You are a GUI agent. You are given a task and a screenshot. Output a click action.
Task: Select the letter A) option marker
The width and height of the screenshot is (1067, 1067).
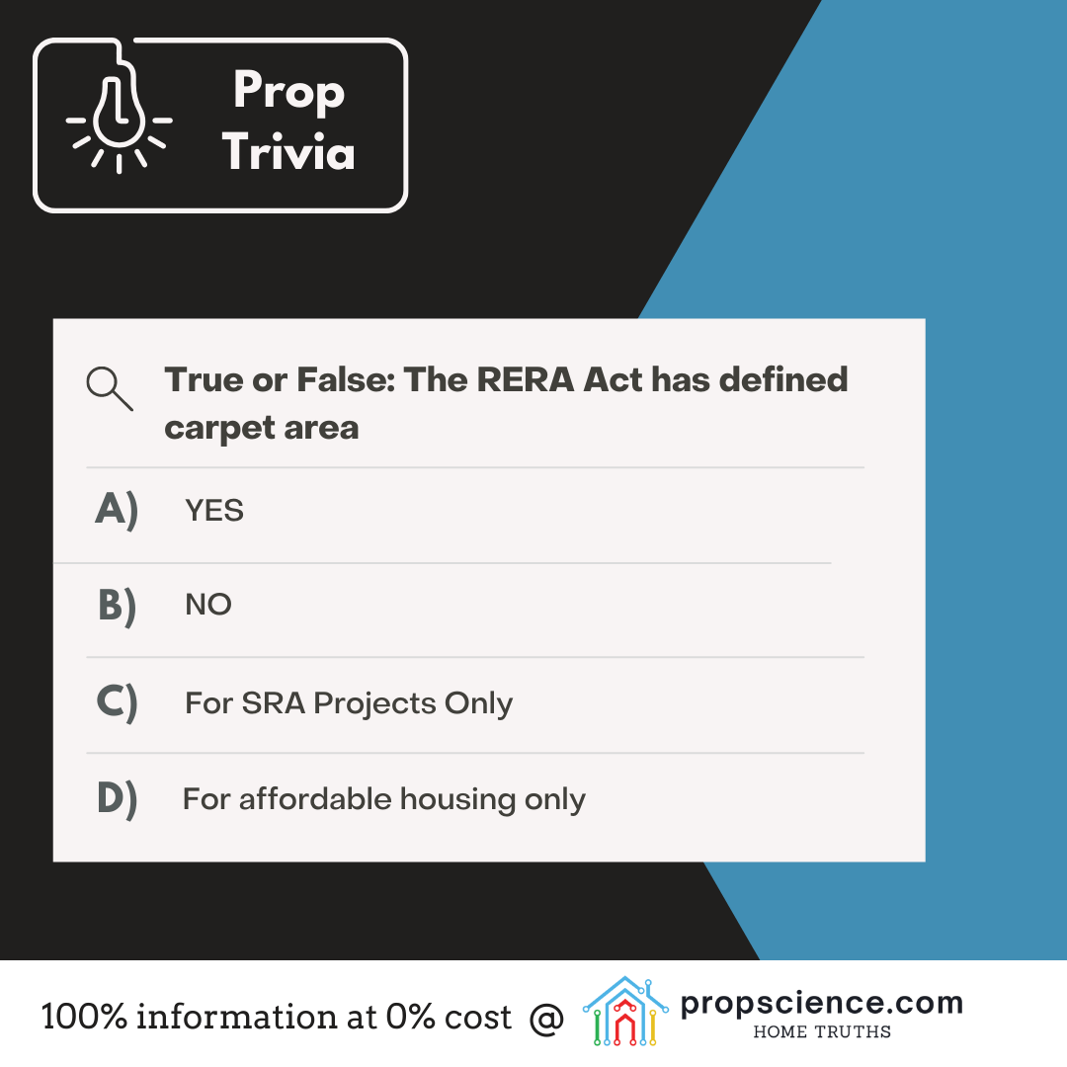tap(117, 510)
